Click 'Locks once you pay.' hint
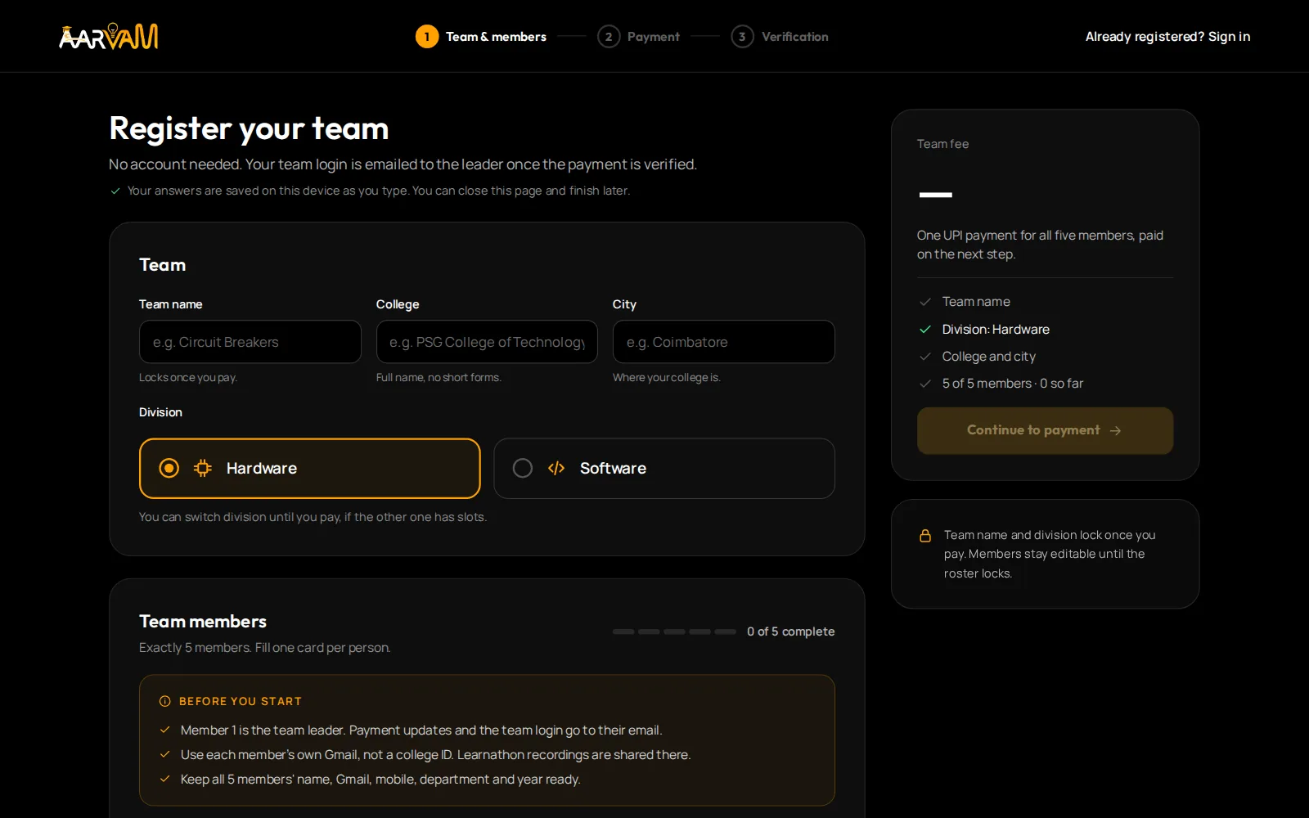This screenshot has height=818, width=1309. [x=188, y=378]
